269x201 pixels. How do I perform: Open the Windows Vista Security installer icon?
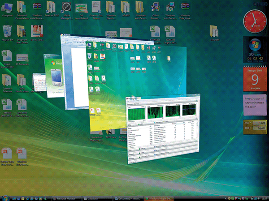pos(170,11)
